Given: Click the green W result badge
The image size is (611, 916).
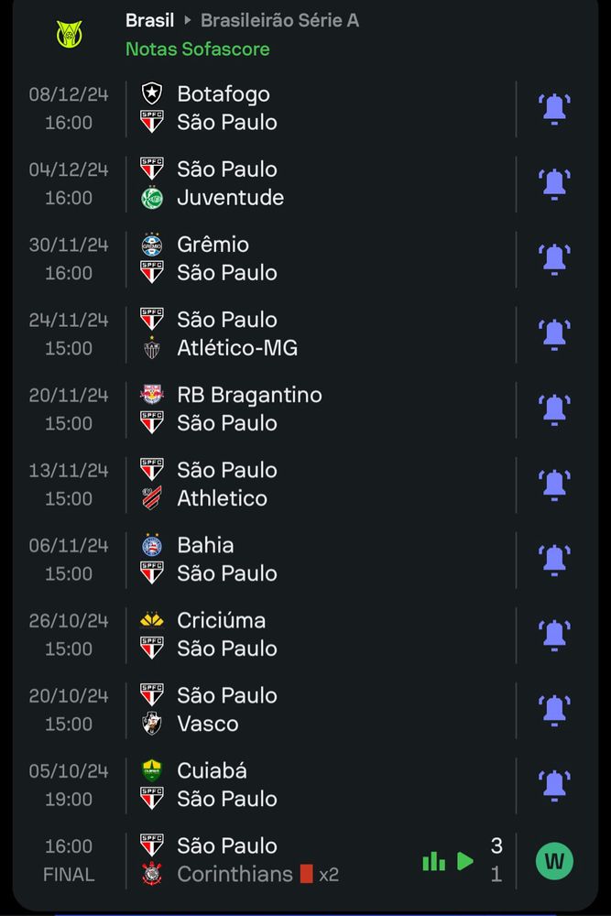Looking at the screenshot, I should 554,861.
